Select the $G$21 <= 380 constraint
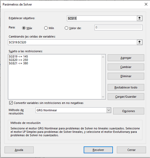Viewport: 150px width, 158px height. click(18, 63)
